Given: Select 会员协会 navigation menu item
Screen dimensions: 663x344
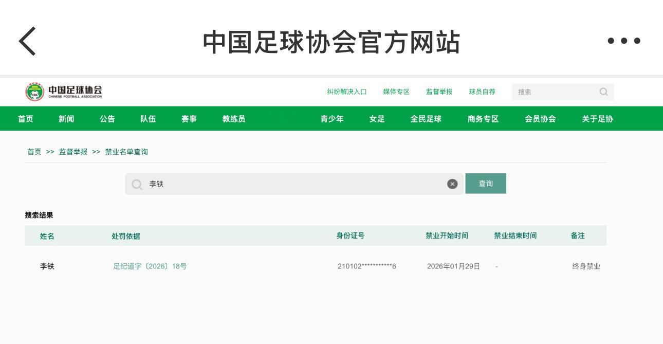Looking at the screenshot, I should [540, 119].
